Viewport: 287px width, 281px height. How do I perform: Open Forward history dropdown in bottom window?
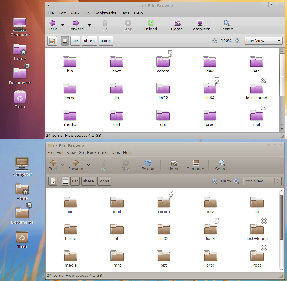pyautogui.click(x=88, y=165)
